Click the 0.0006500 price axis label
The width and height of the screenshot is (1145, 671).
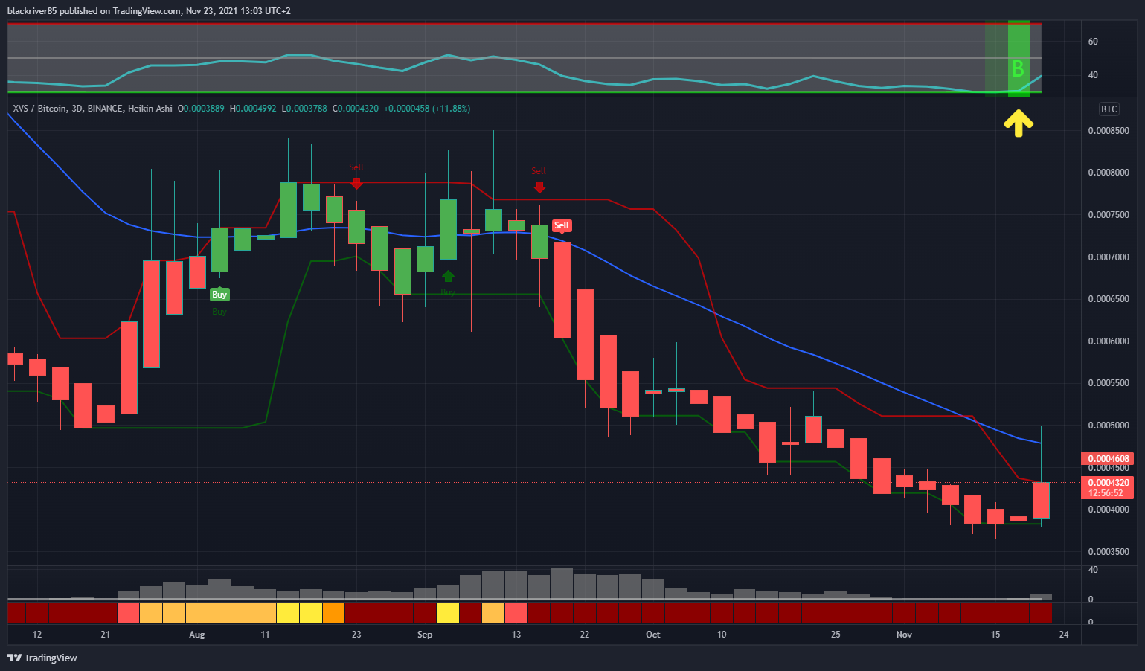pos(1108,299)
